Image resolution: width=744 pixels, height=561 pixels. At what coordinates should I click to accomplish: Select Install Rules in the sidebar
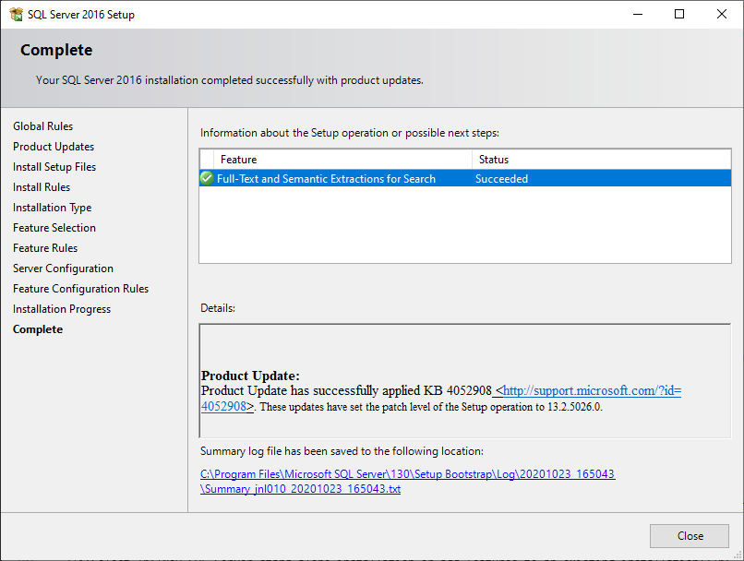[42, 187]
